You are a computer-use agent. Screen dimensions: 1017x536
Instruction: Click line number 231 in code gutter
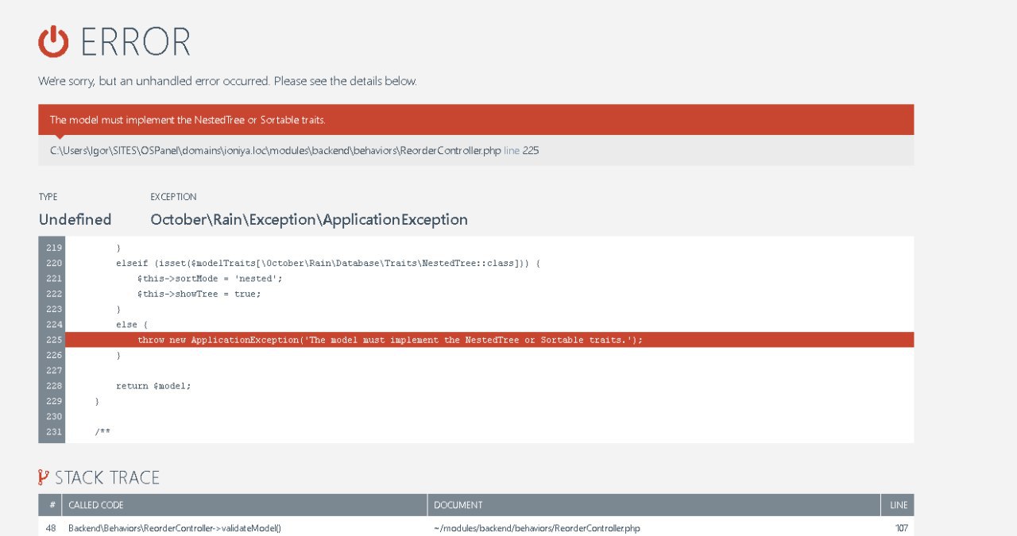coord(54,432)
